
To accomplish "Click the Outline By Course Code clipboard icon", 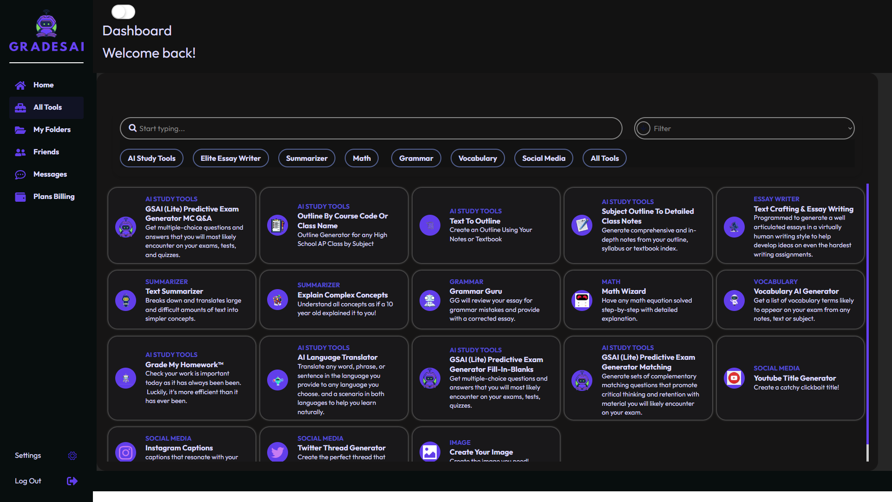I will (x=277, y=225).
